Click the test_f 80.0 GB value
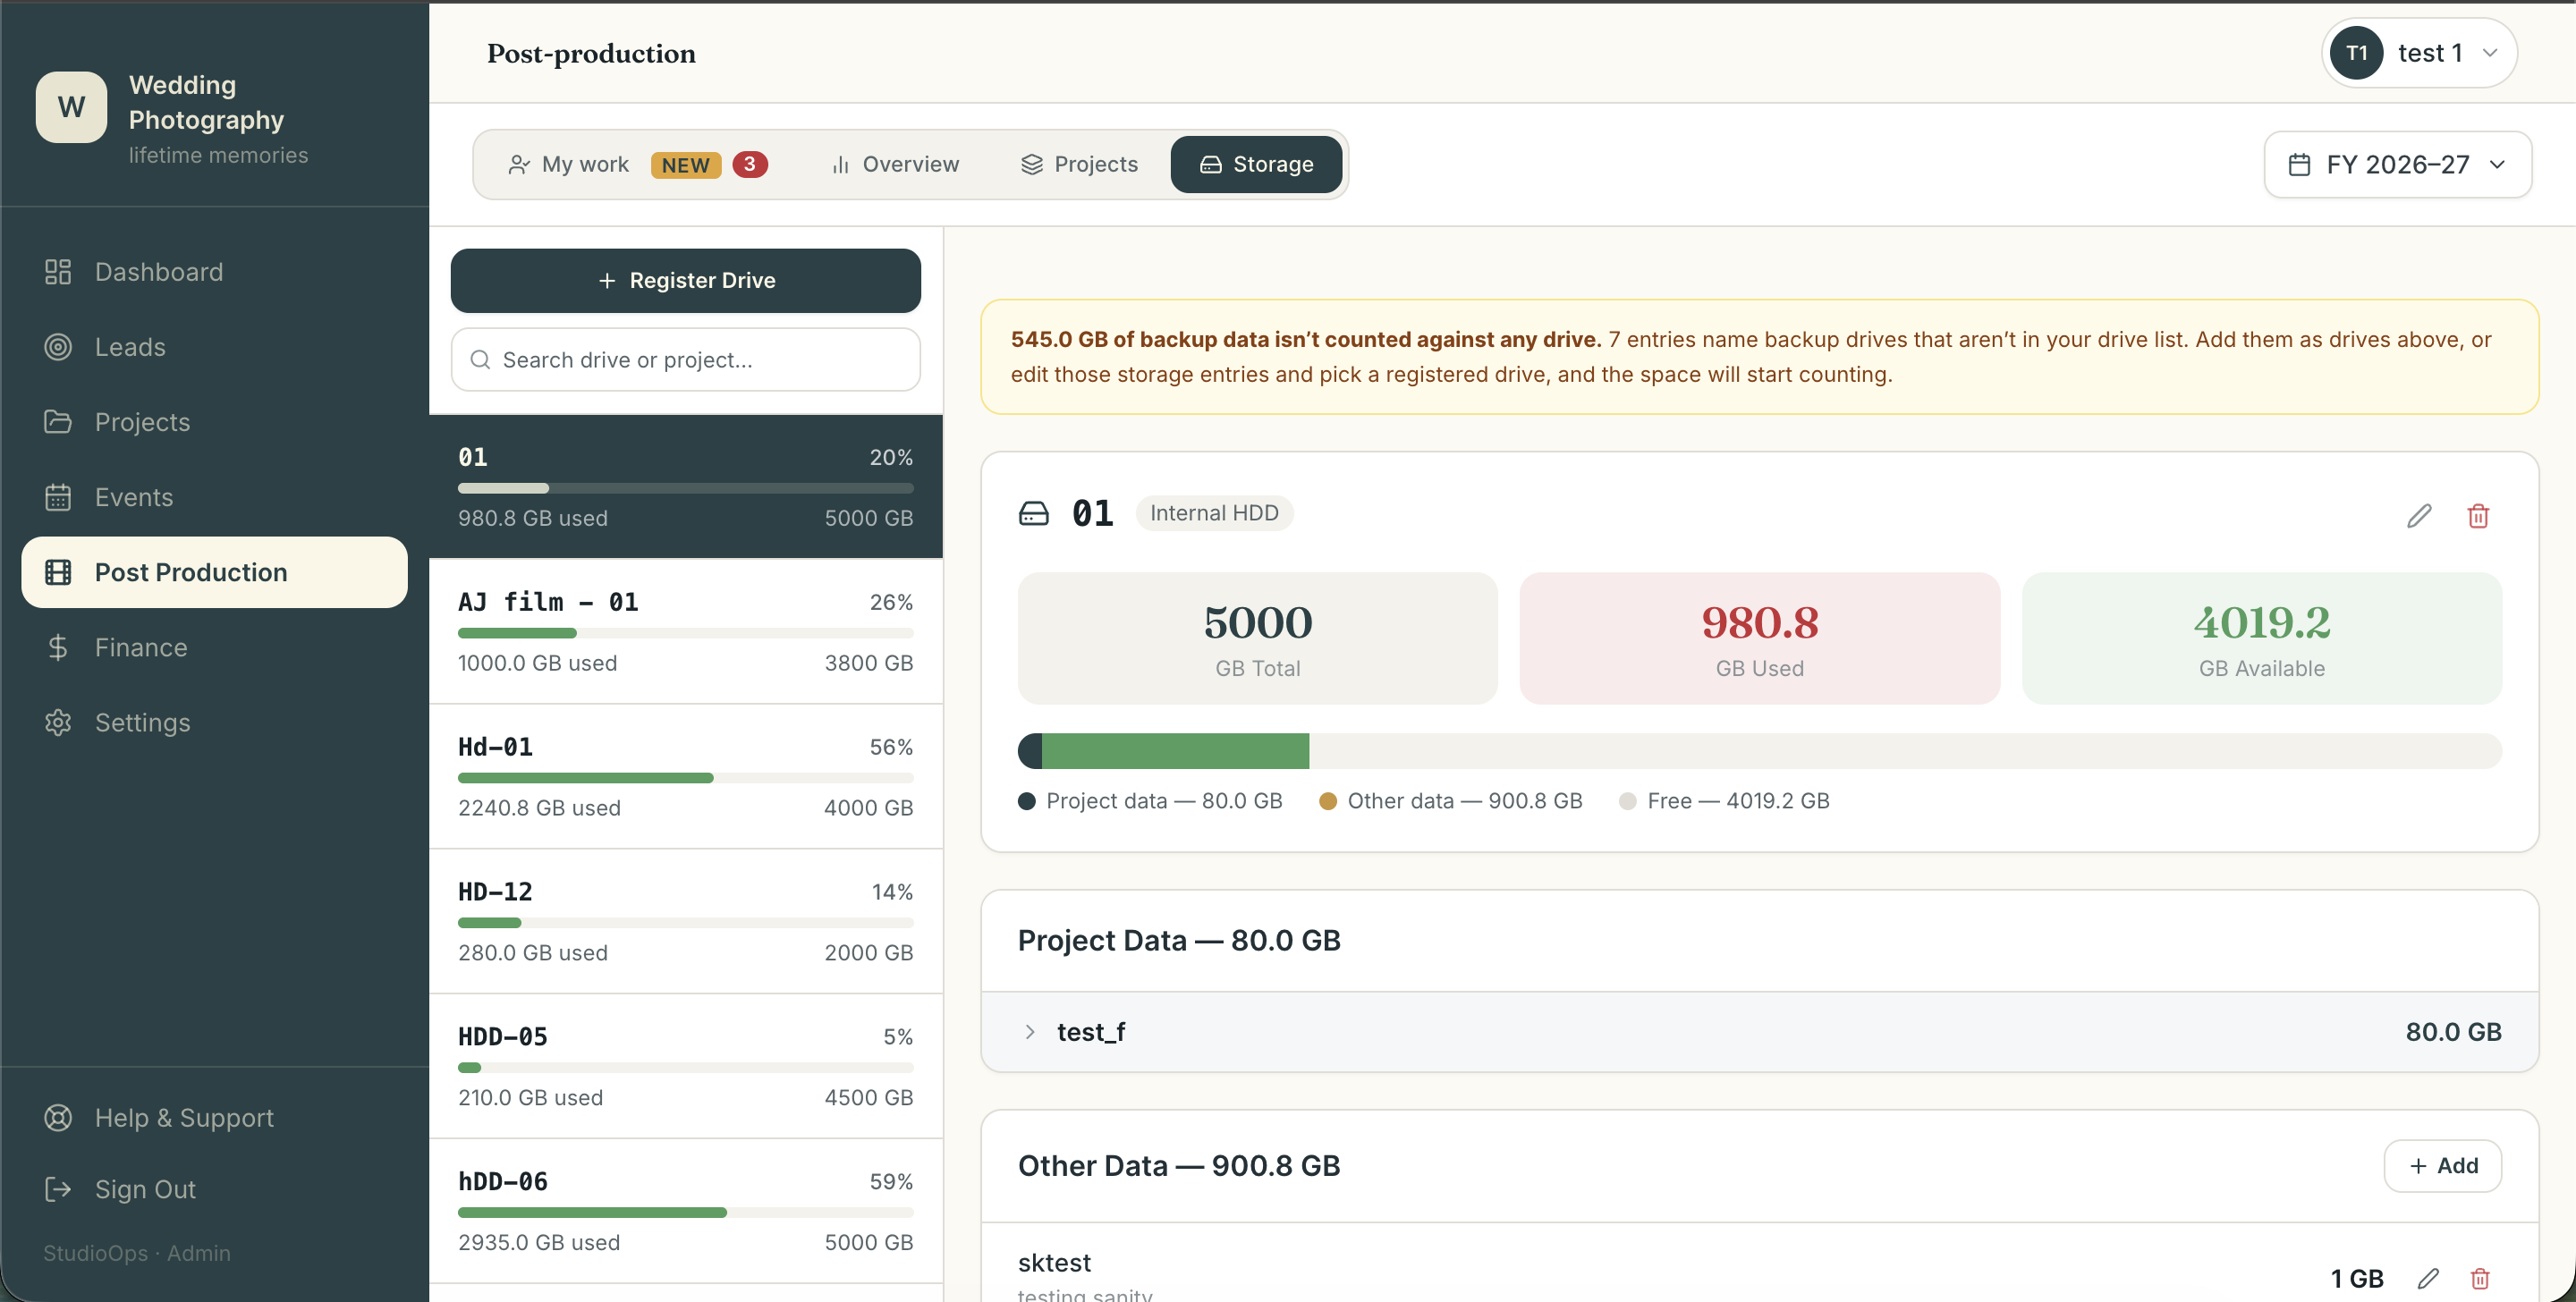 click(x=2453, y=1032)
